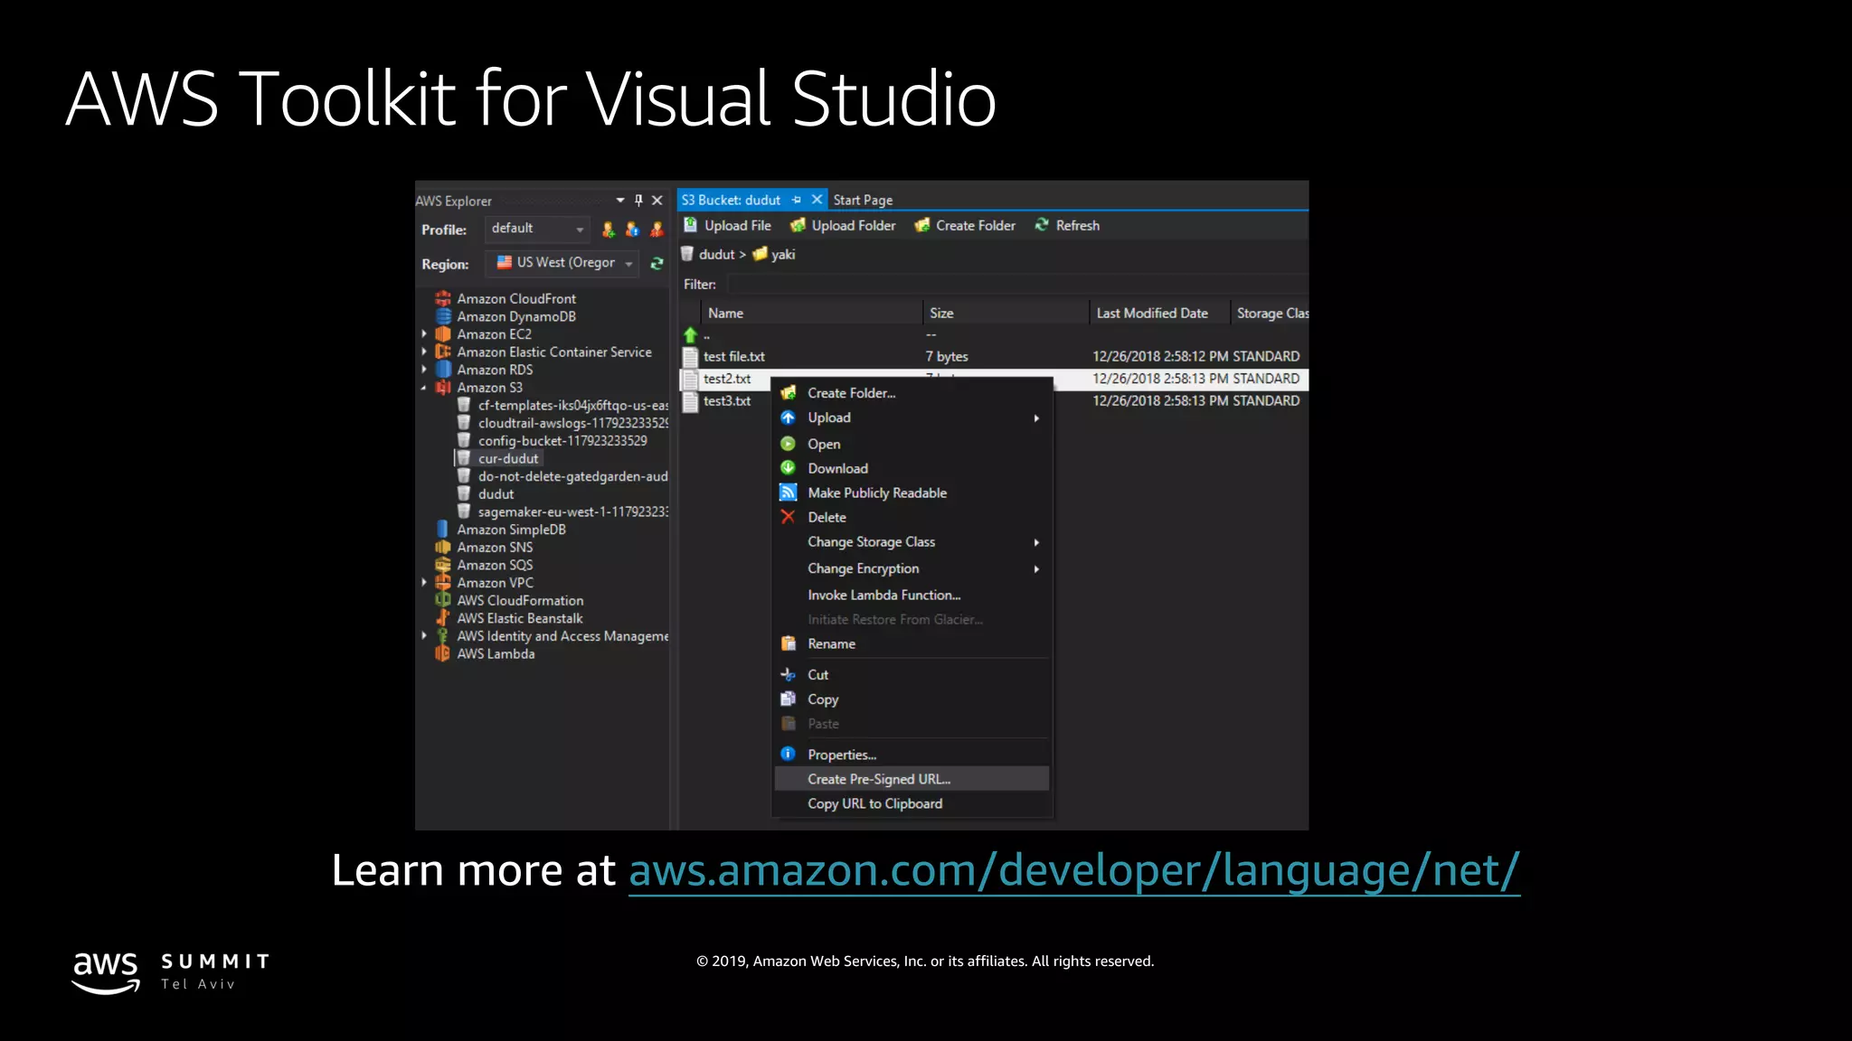Open Change Storage Class submenu

[912, 542]
